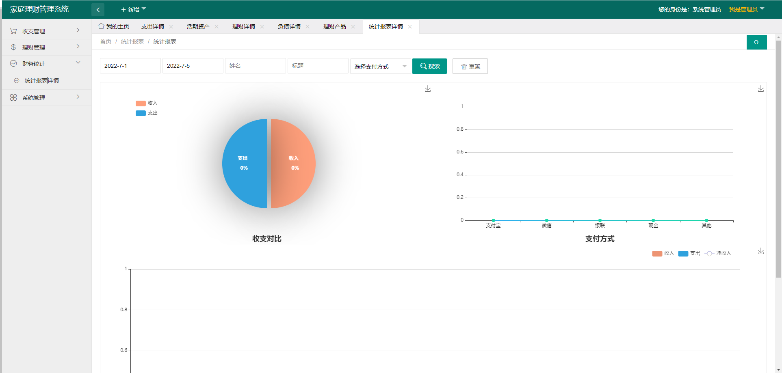
Task: Toggle 净收入 series in bottom chart legend
Action: (x=718, y=253)
